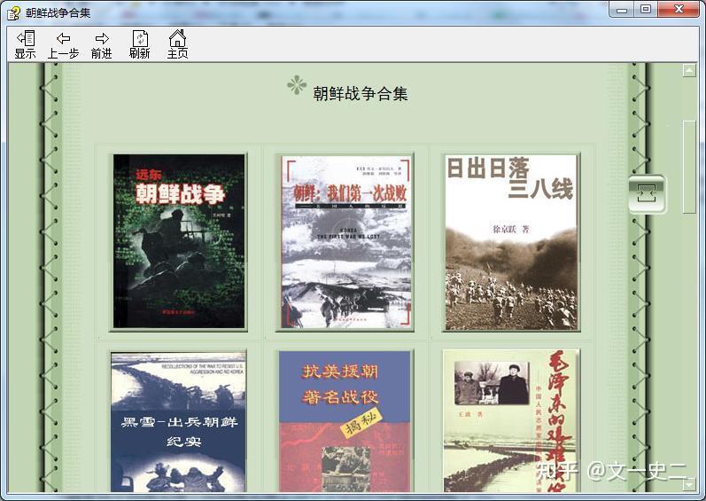706x501 pixels.
Task: Go back with the 上一步 arrow
Action: 64,44
